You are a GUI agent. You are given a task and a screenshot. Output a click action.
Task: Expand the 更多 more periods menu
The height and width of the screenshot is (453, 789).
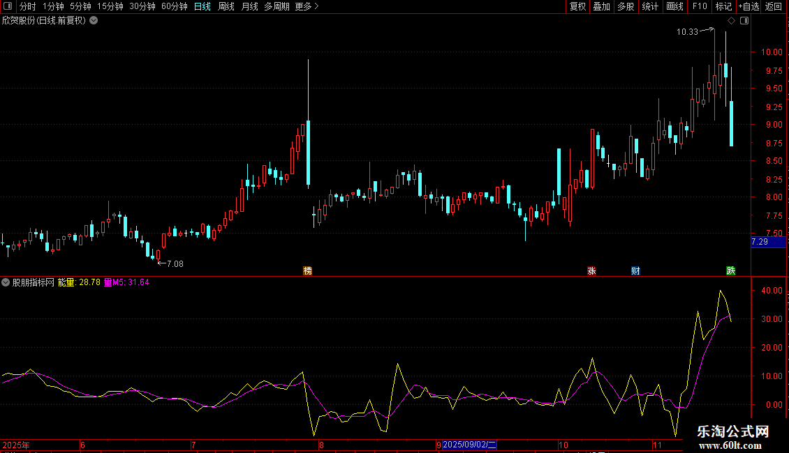307,6
